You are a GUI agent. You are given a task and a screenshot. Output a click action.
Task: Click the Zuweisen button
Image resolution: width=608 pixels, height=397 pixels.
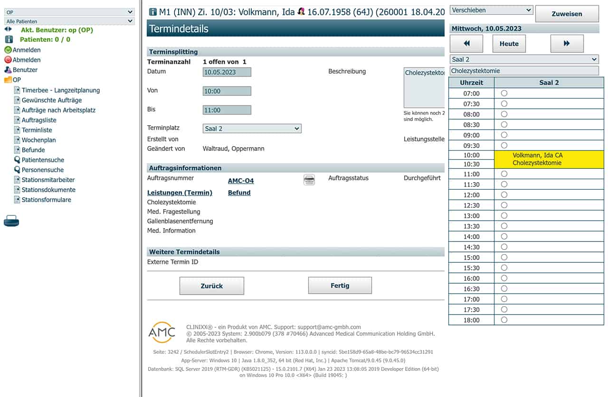[567, 14]
